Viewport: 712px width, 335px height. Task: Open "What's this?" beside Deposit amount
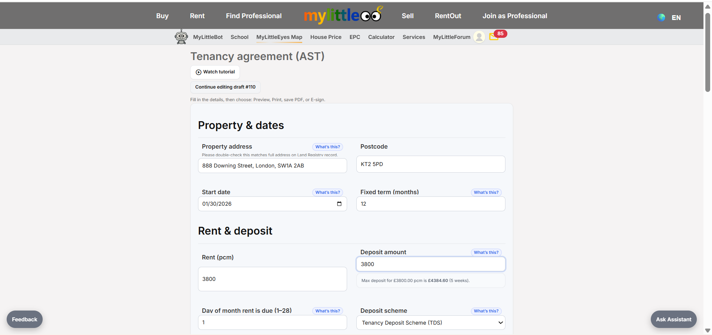[x=486, y=252]
